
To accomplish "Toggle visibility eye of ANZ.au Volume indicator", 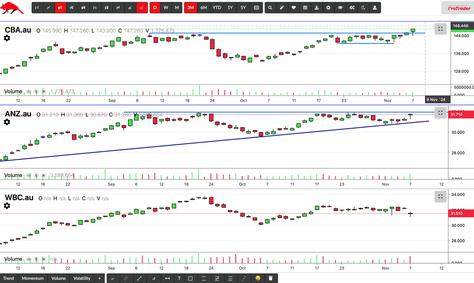I will [x=28, y=175].
